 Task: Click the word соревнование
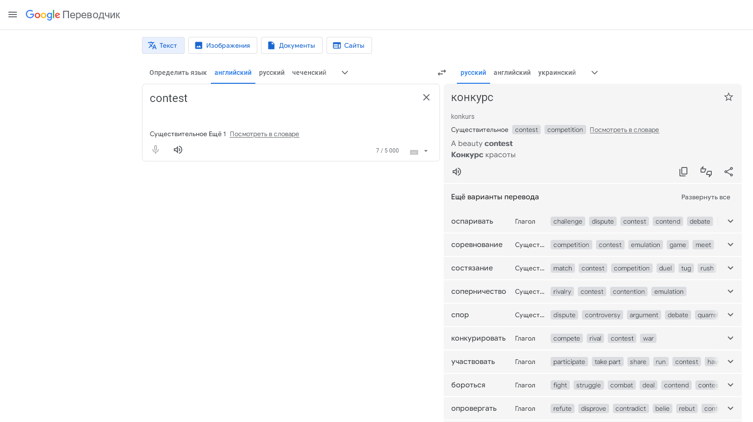pos(477,245)
